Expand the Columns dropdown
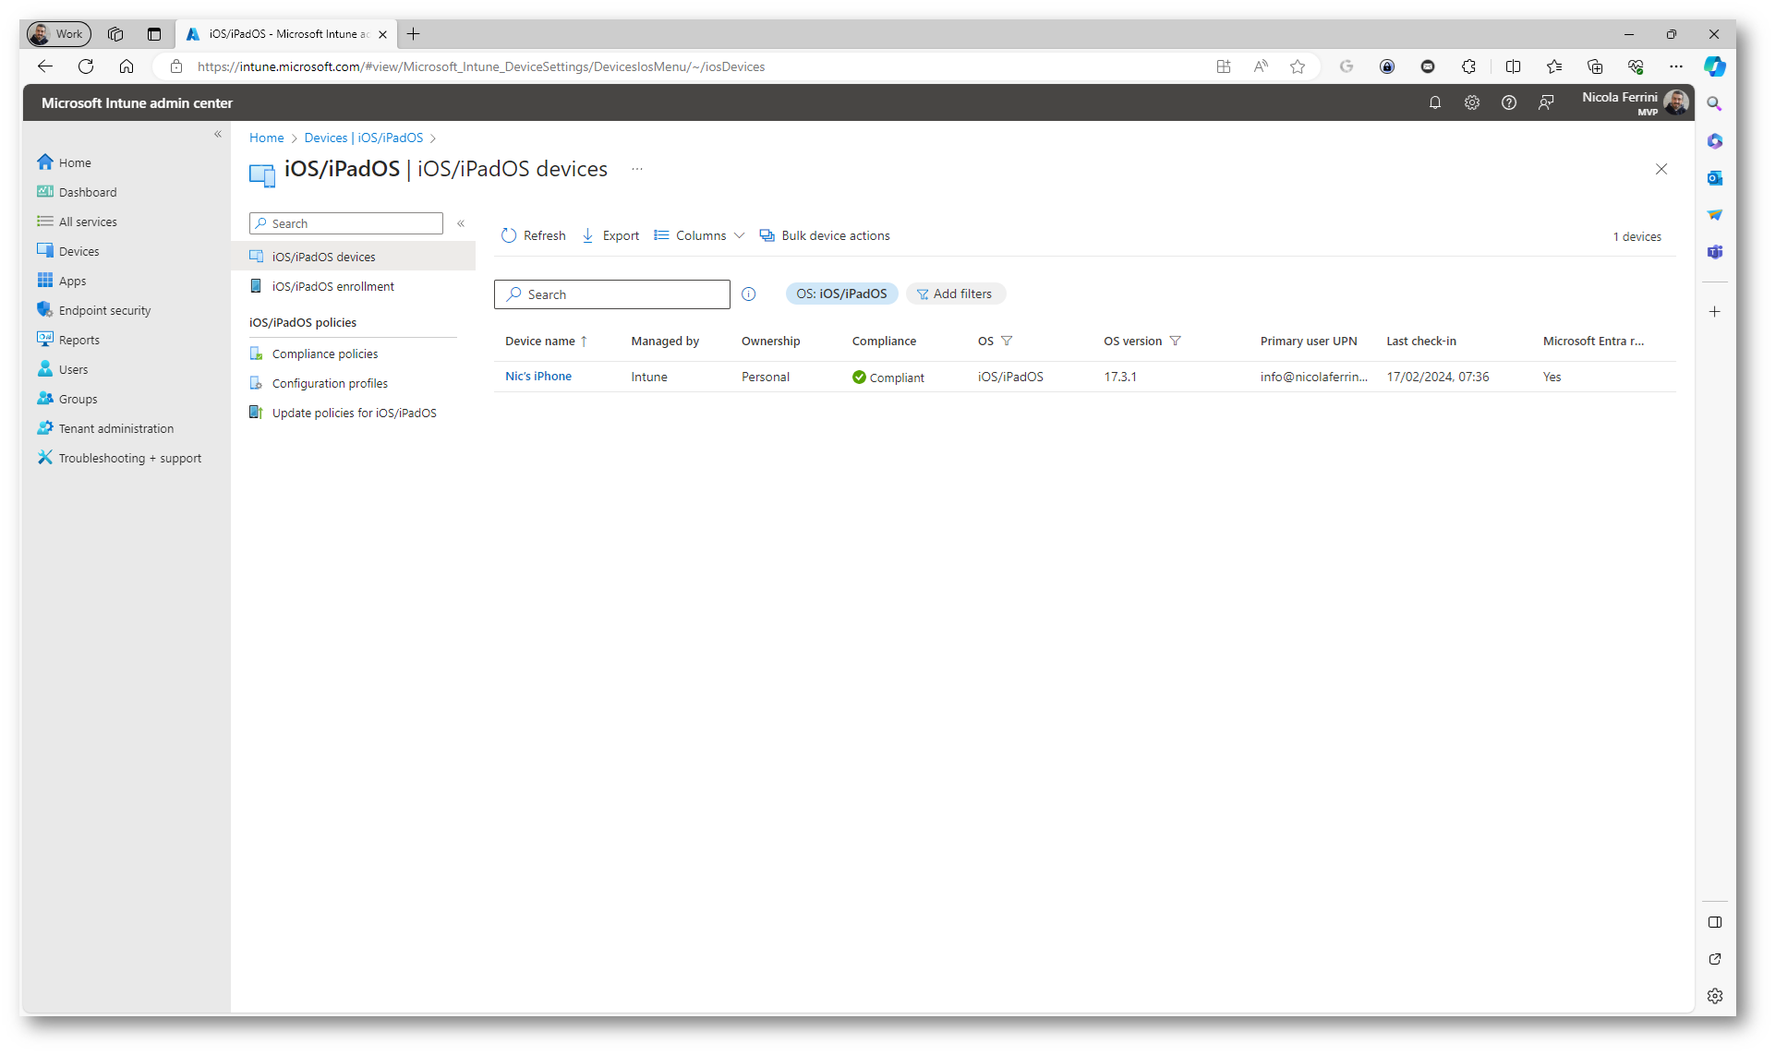This screenshot has height=1055, width=1775. click(x=699, y=235)
